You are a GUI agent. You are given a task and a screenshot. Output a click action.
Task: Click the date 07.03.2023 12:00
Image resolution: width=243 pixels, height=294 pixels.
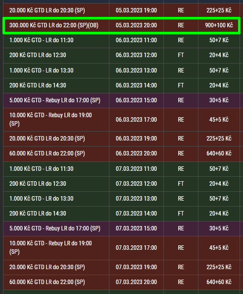136,184
